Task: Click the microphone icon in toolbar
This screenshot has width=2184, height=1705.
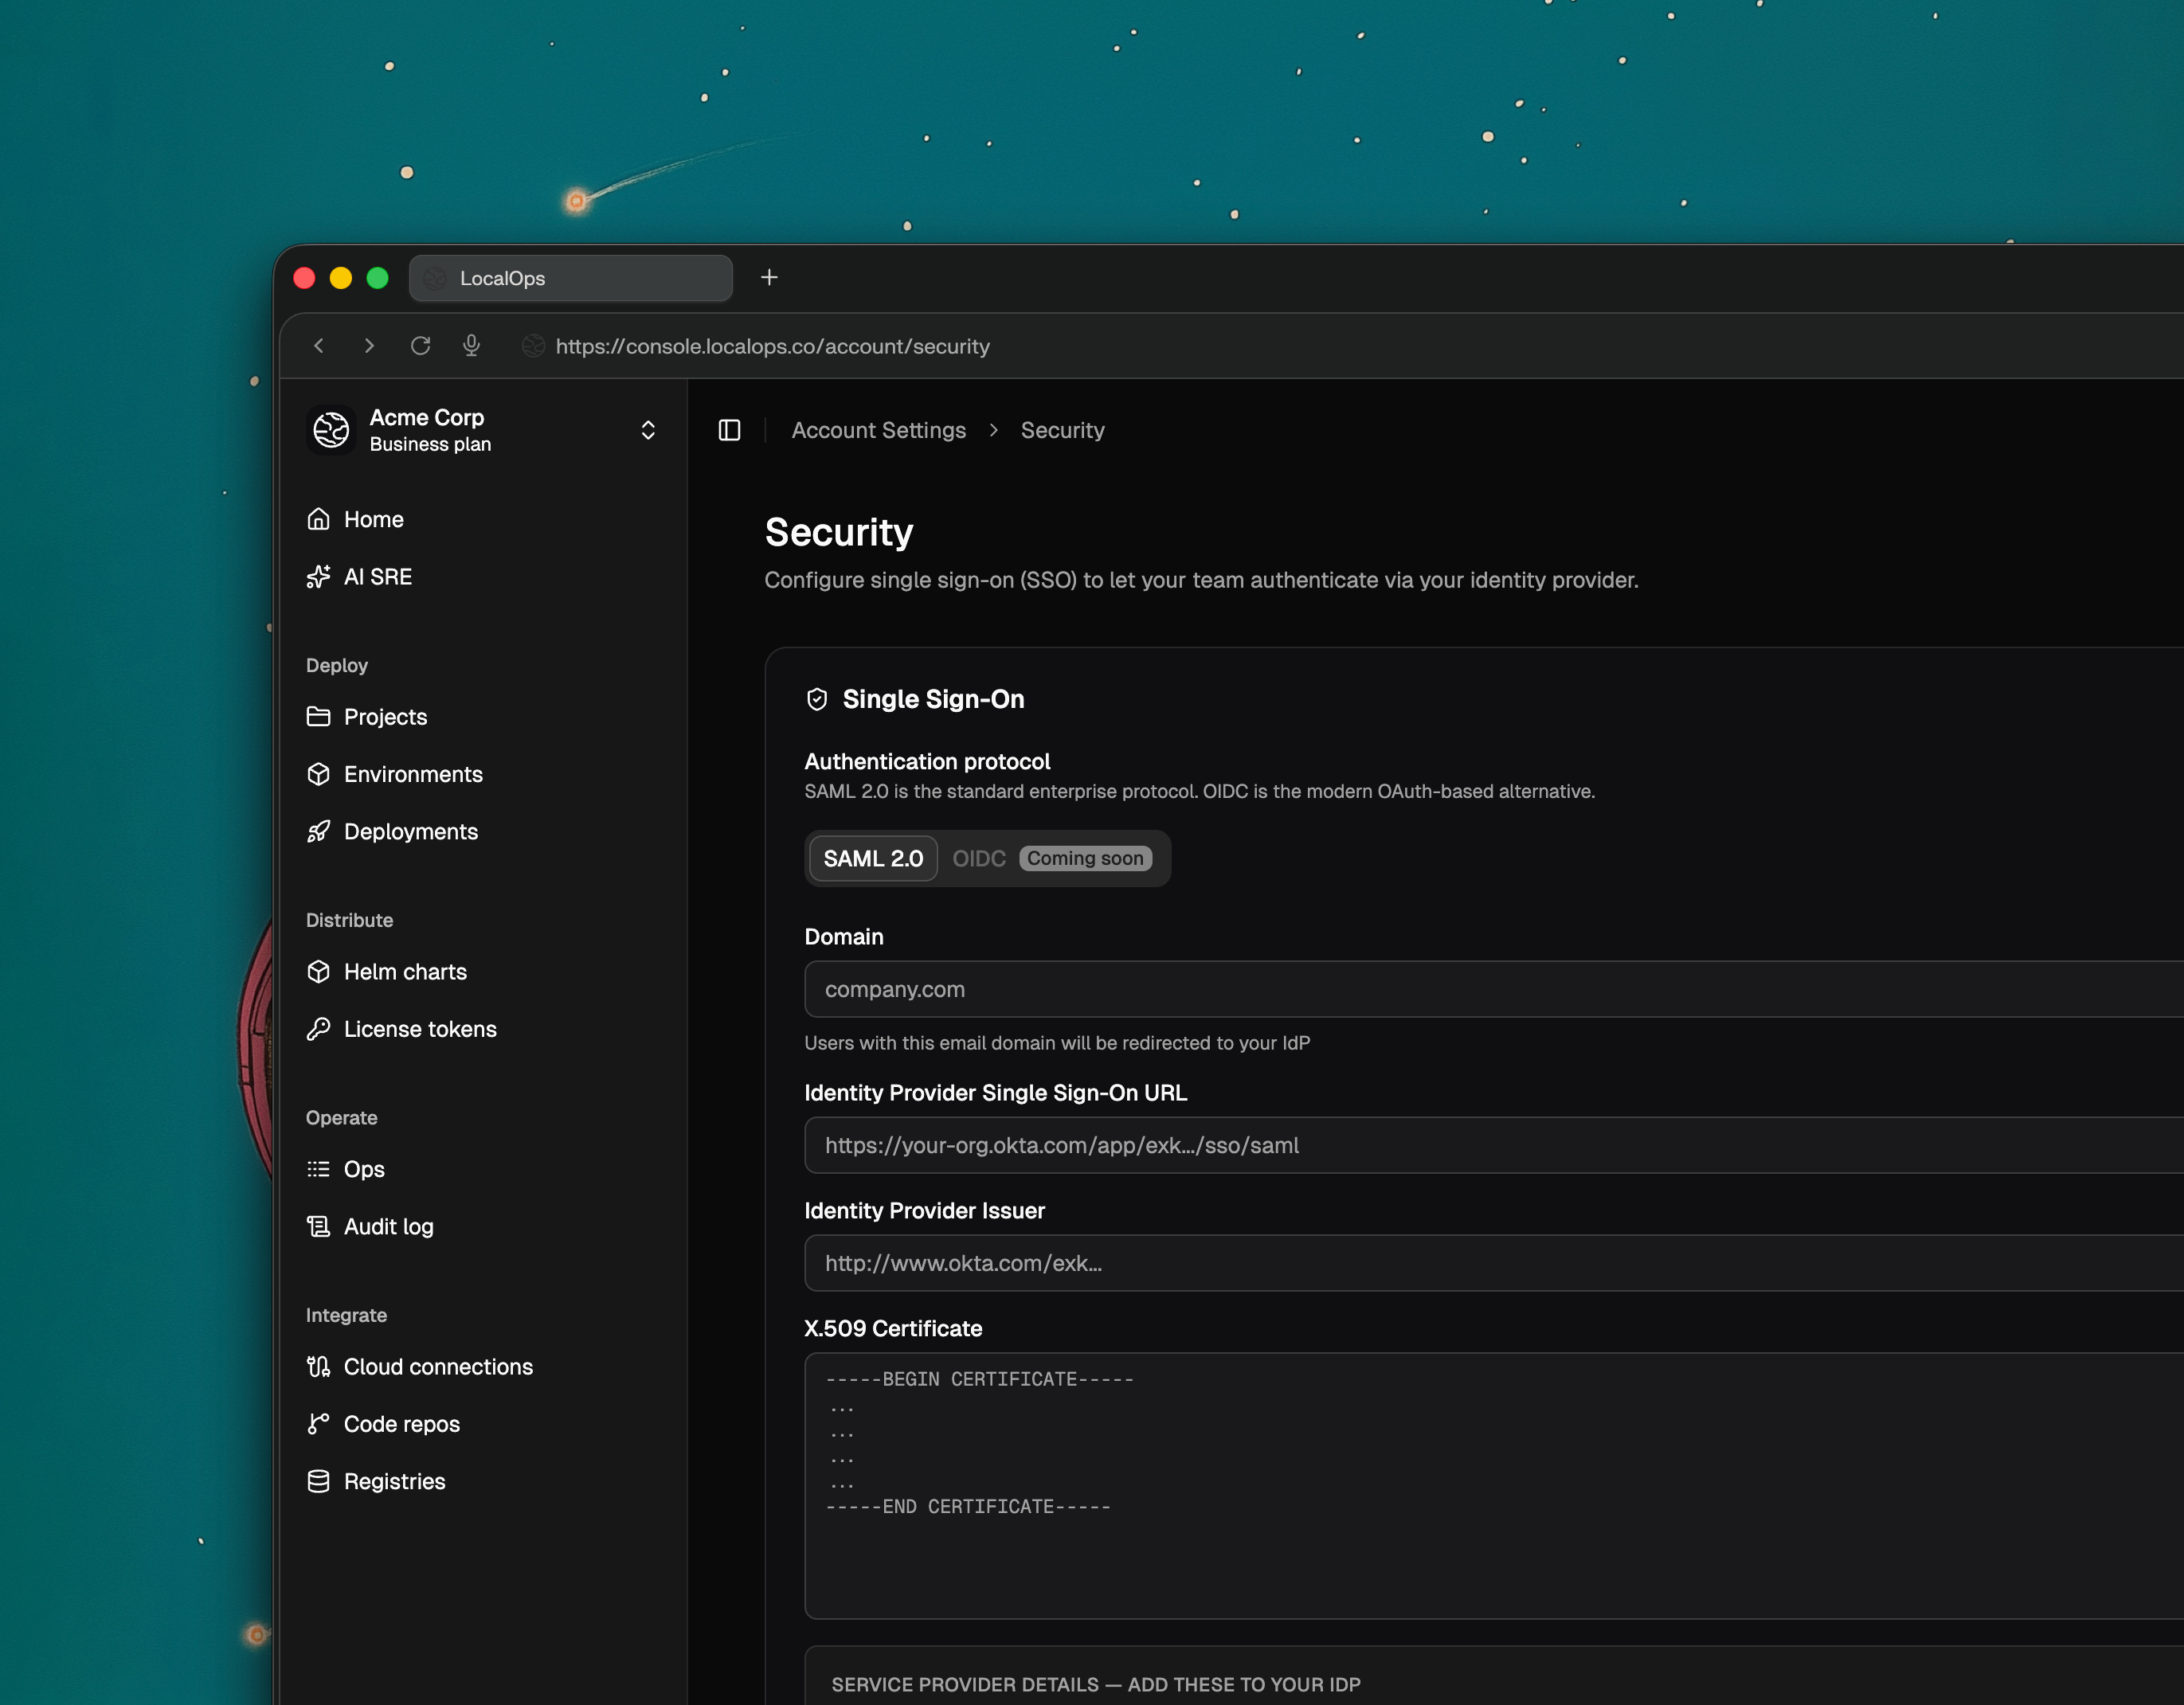Action: 471,346
